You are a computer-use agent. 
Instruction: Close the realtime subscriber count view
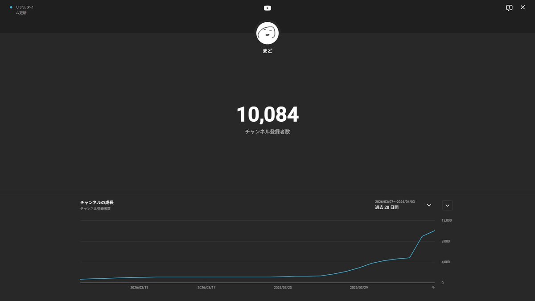point(523,8)
